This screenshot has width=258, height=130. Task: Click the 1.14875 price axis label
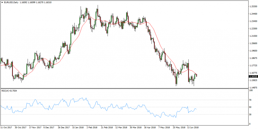253,88
